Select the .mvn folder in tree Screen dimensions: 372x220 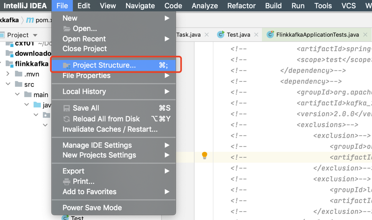tap(32, 74)
